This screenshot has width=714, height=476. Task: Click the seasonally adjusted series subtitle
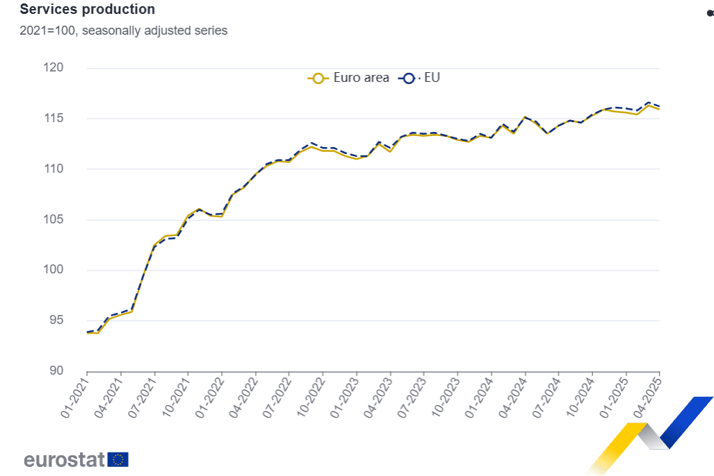[124, 31]
